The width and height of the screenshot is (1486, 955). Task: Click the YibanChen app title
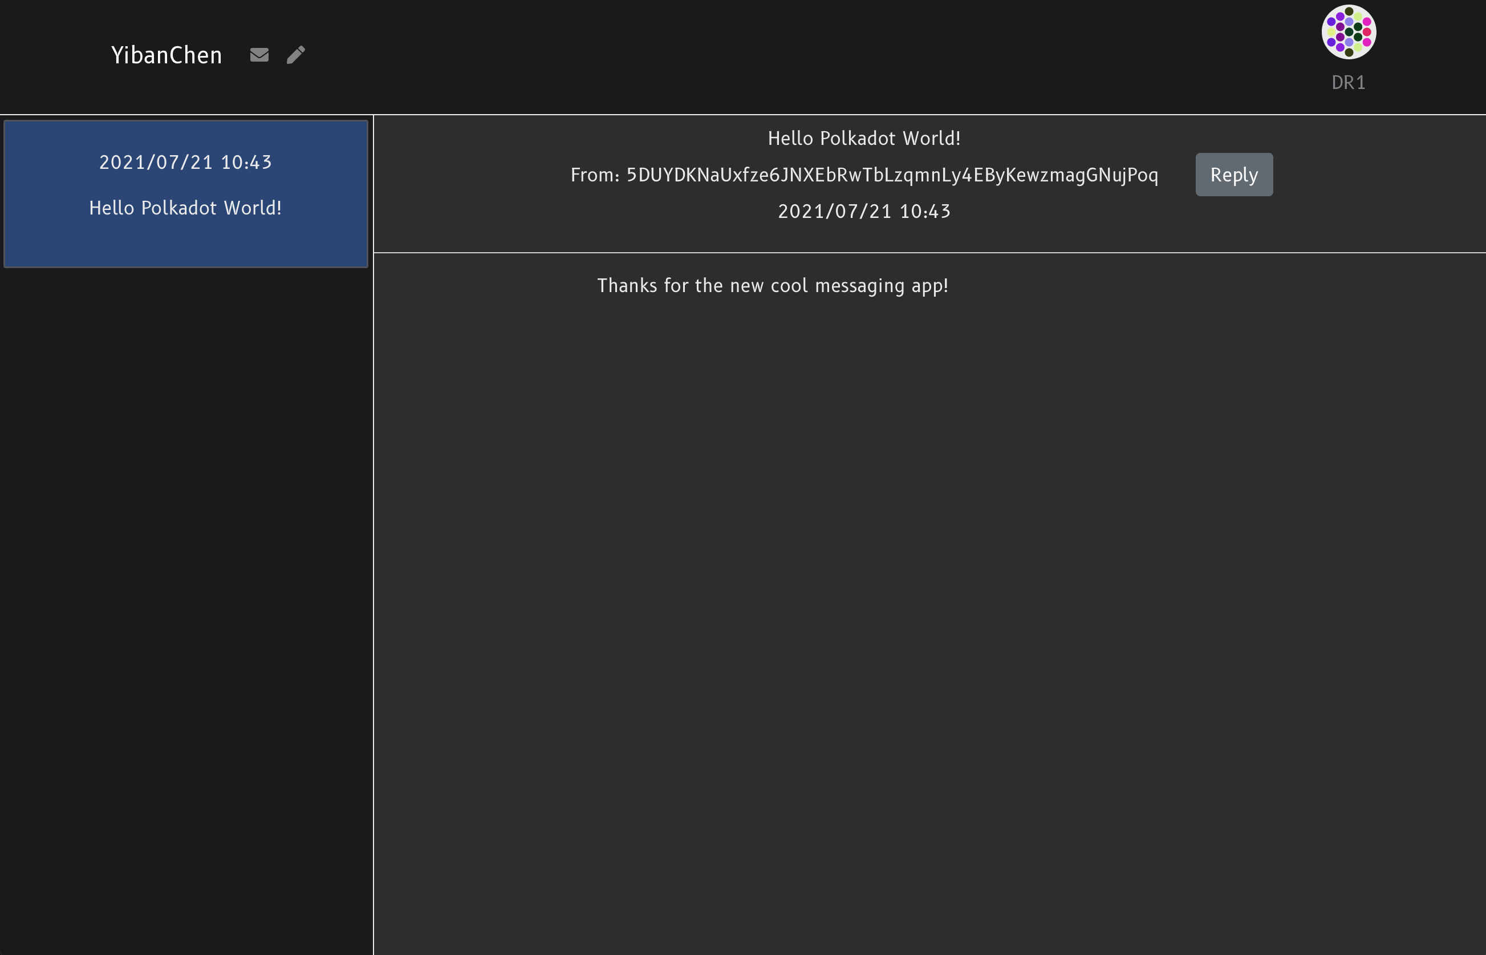(x=166, y=55)
